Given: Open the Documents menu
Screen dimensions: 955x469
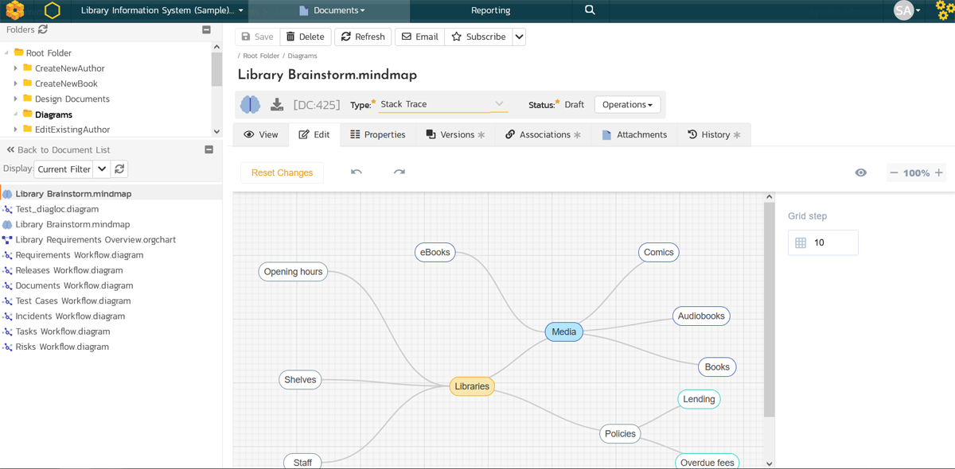Looking at the screenshot, I should click(x=333, y=10).
